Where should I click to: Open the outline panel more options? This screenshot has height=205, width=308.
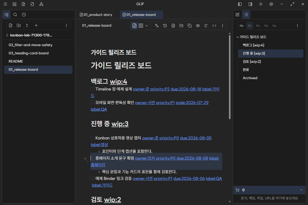click(297, 26)
